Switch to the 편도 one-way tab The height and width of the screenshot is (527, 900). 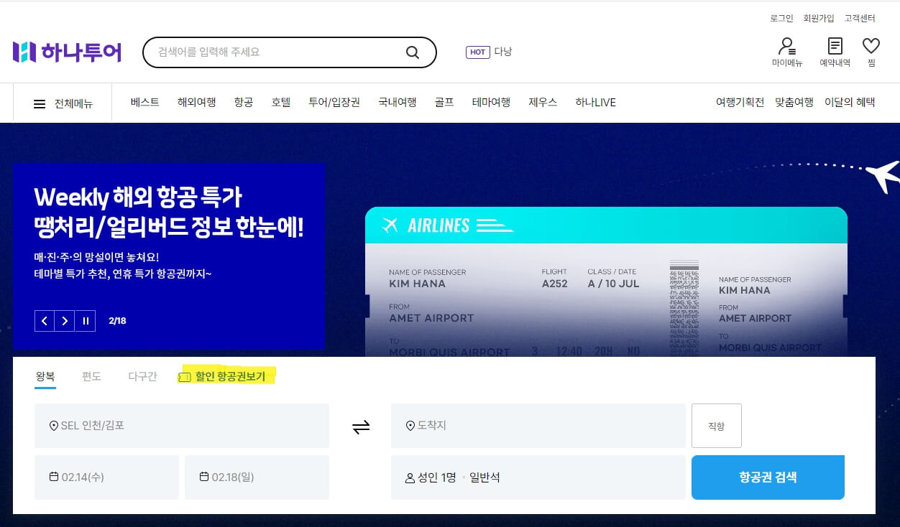pyautogui.click(x=91, y=376)
